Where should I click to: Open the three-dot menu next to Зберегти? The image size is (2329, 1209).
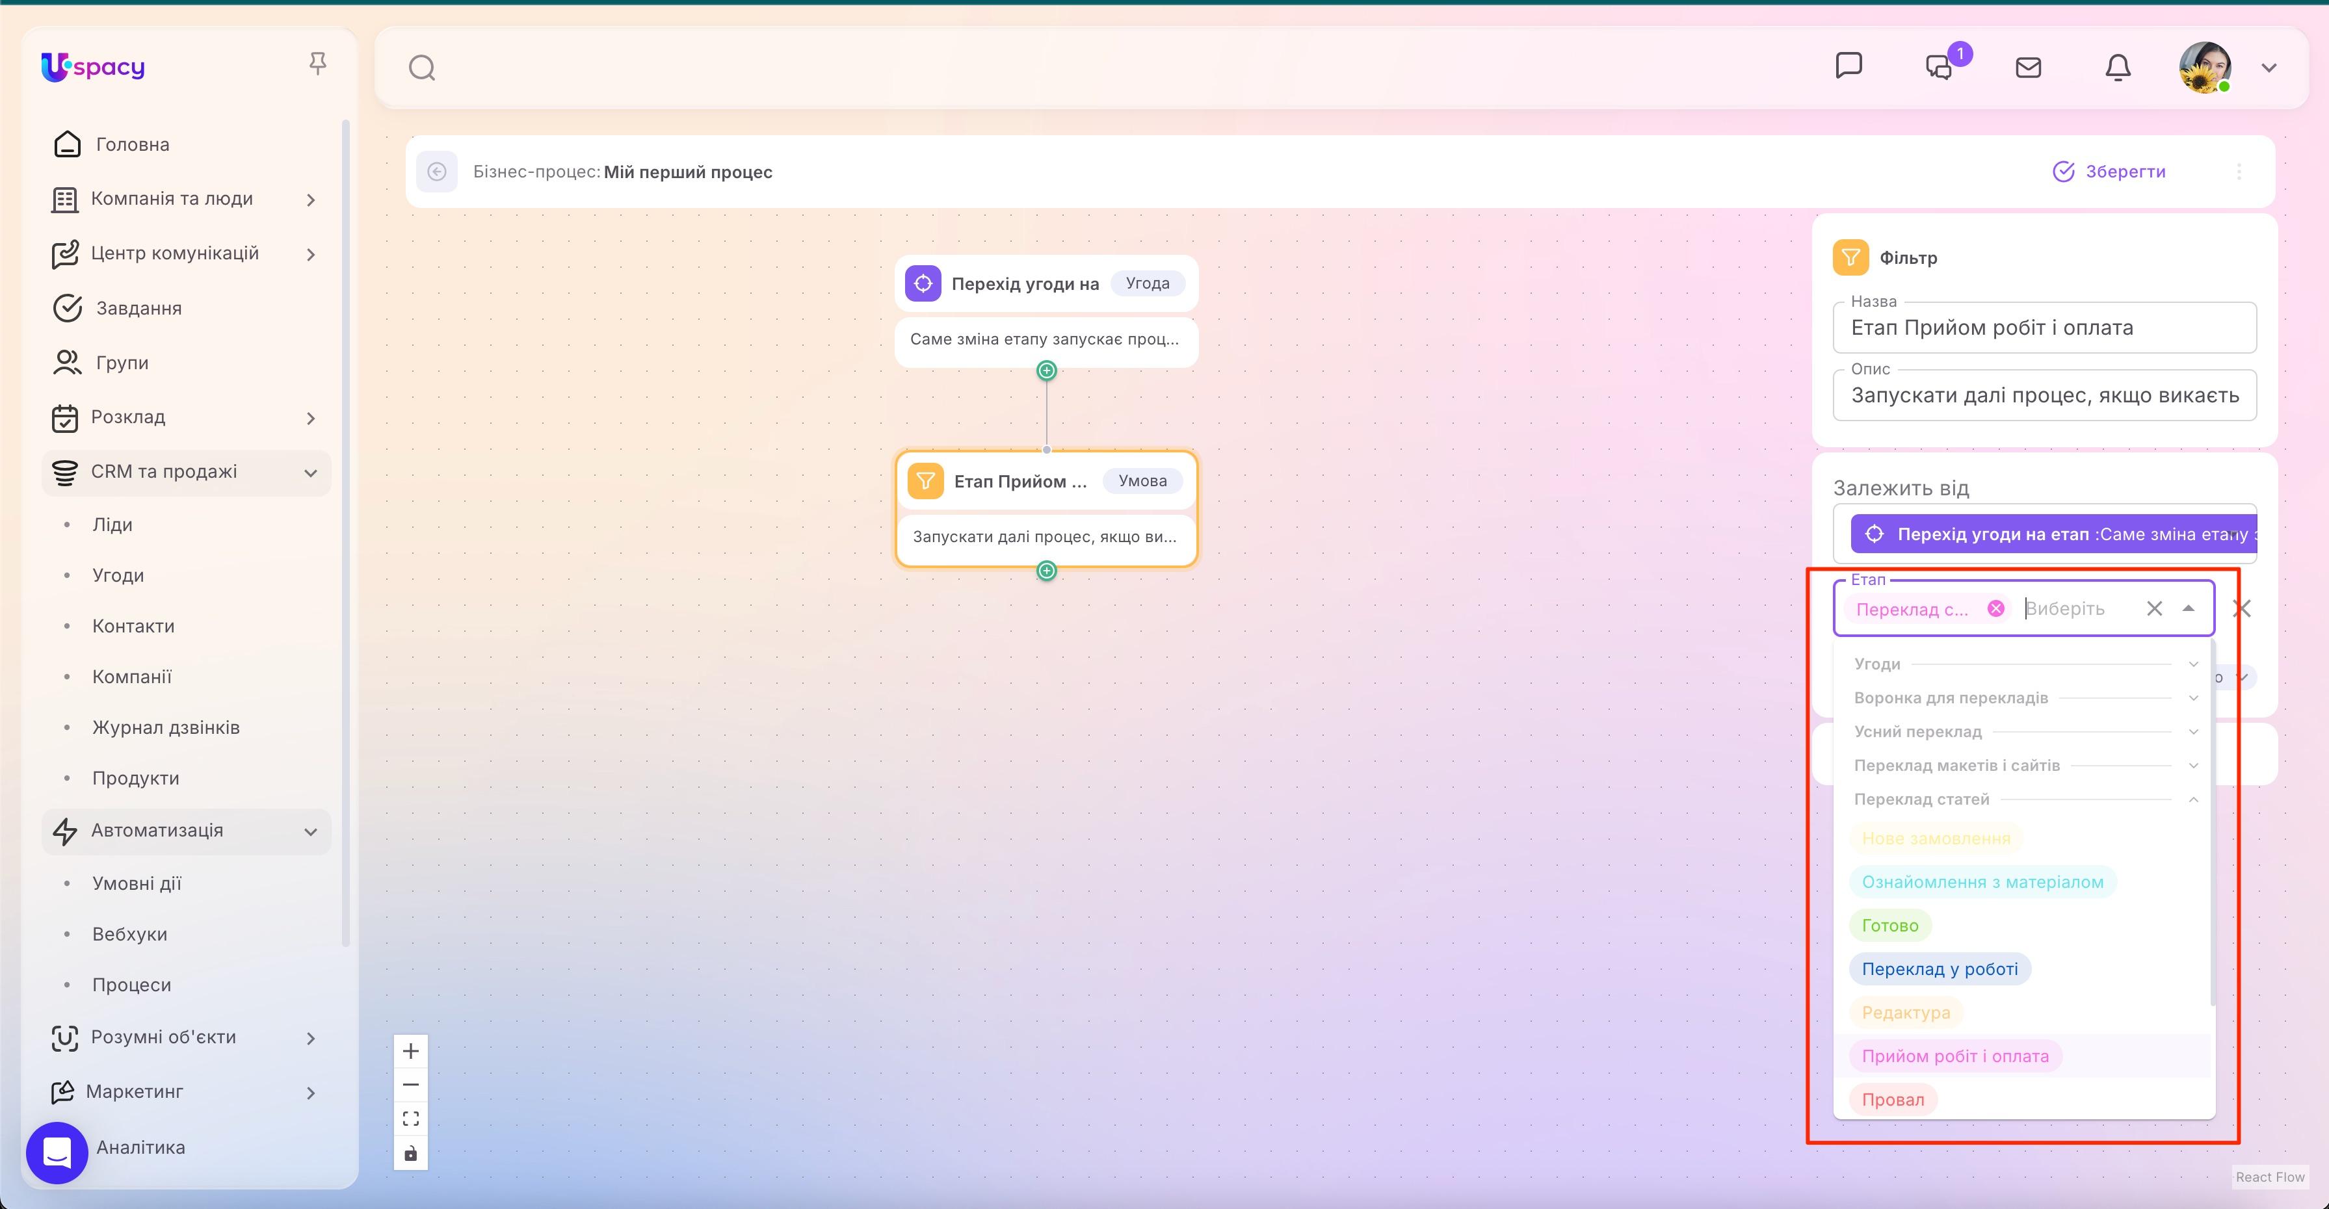point(2239,171)
